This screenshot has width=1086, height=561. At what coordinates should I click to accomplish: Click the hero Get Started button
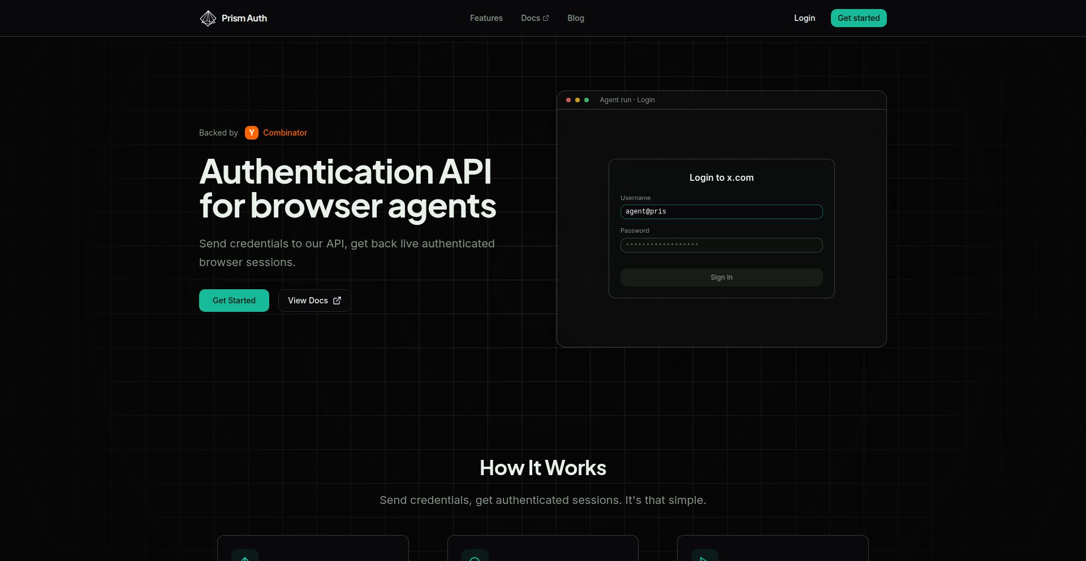click(234, 301)
